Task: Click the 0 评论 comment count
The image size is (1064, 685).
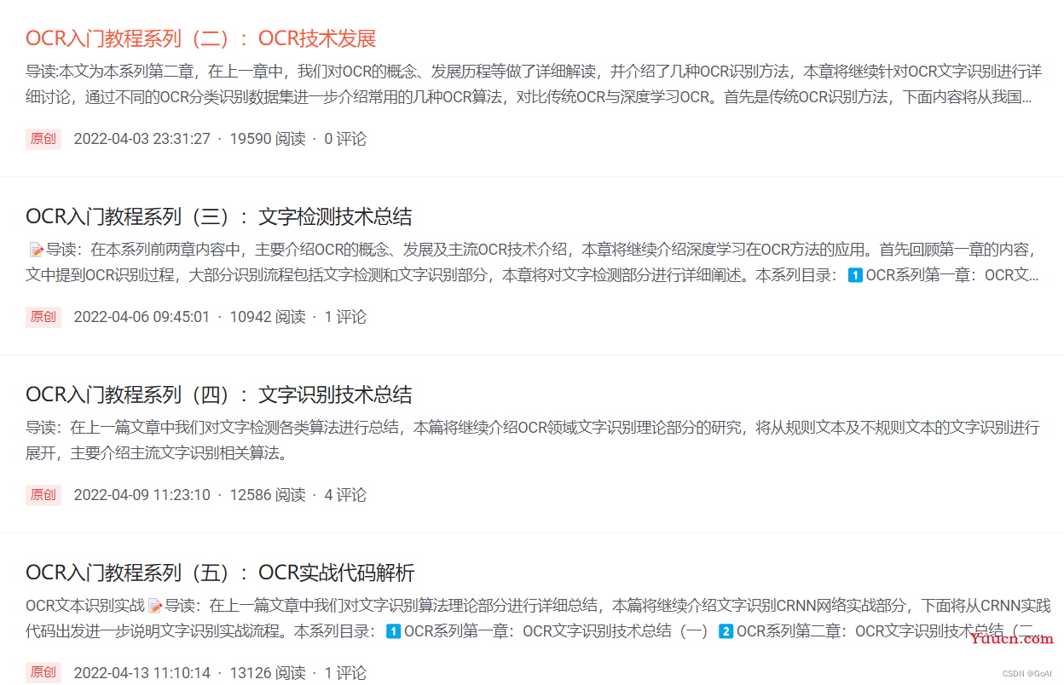Action: (x=345, y=139)
